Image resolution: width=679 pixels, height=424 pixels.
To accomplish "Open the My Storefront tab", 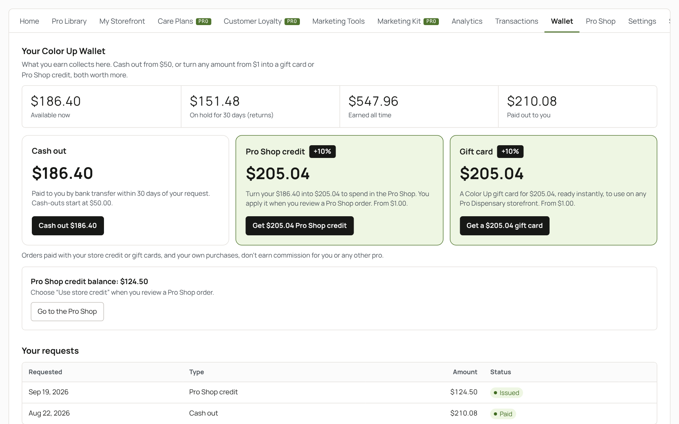I will (122, 21).
